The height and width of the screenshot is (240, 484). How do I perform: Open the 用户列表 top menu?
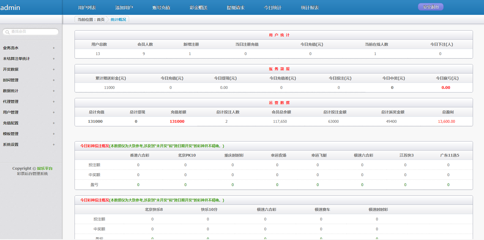(x=87, y=8)
